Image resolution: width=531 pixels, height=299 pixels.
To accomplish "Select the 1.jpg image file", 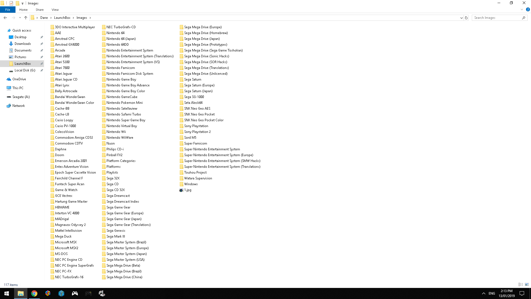I will [188, 190].
